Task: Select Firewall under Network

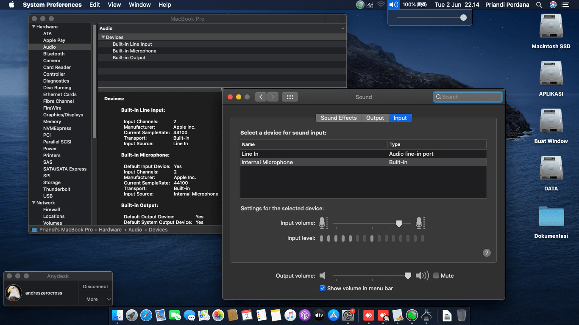Action: coord(52,209)
